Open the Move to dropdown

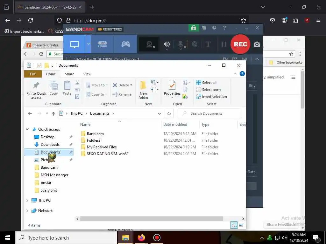pyautogui.click(x=97, y=85)
